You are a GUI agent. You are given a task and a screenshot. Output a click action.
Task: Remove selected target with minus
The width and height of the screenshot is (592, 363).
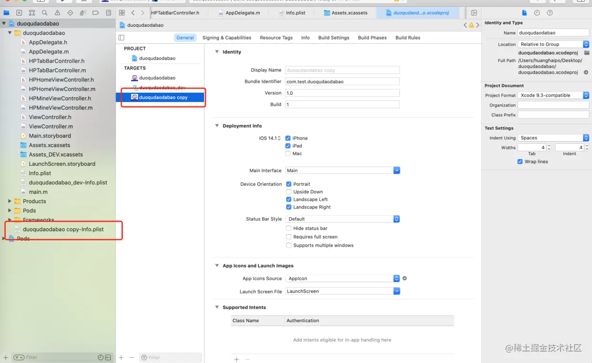(132, 357)
